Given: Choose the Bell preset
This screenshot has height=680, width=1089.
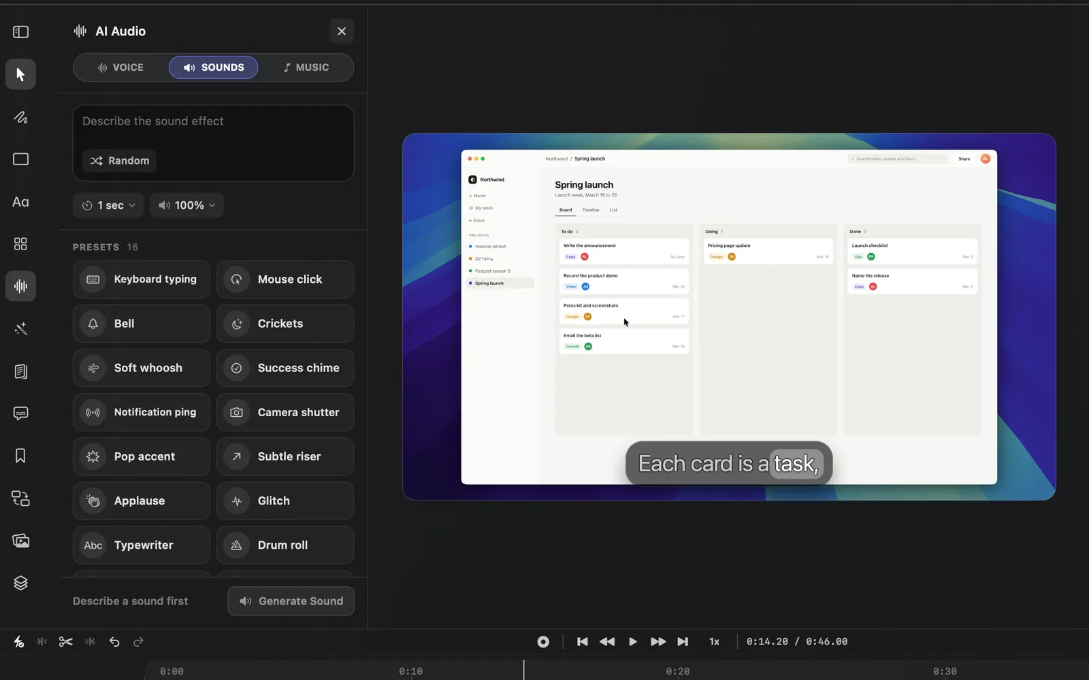Looking at the screenshot, I should click(142, 324).
